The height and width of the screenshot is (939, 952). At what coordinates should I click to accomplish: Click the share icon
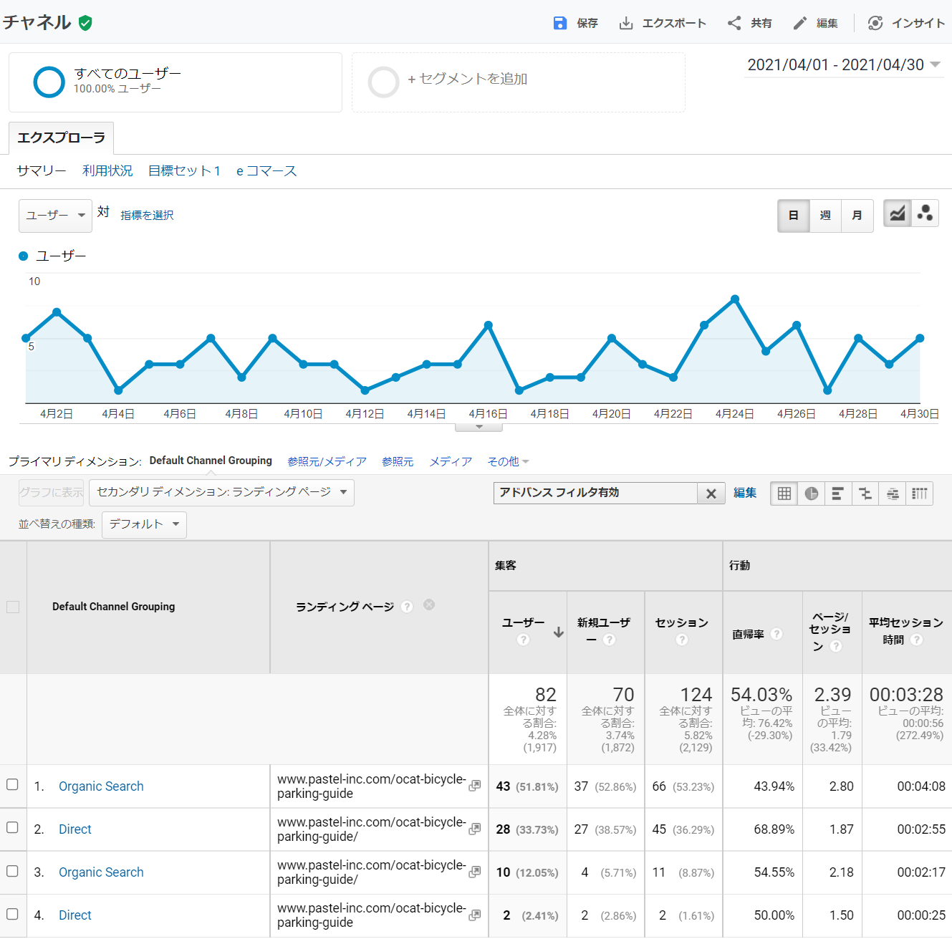734,23
